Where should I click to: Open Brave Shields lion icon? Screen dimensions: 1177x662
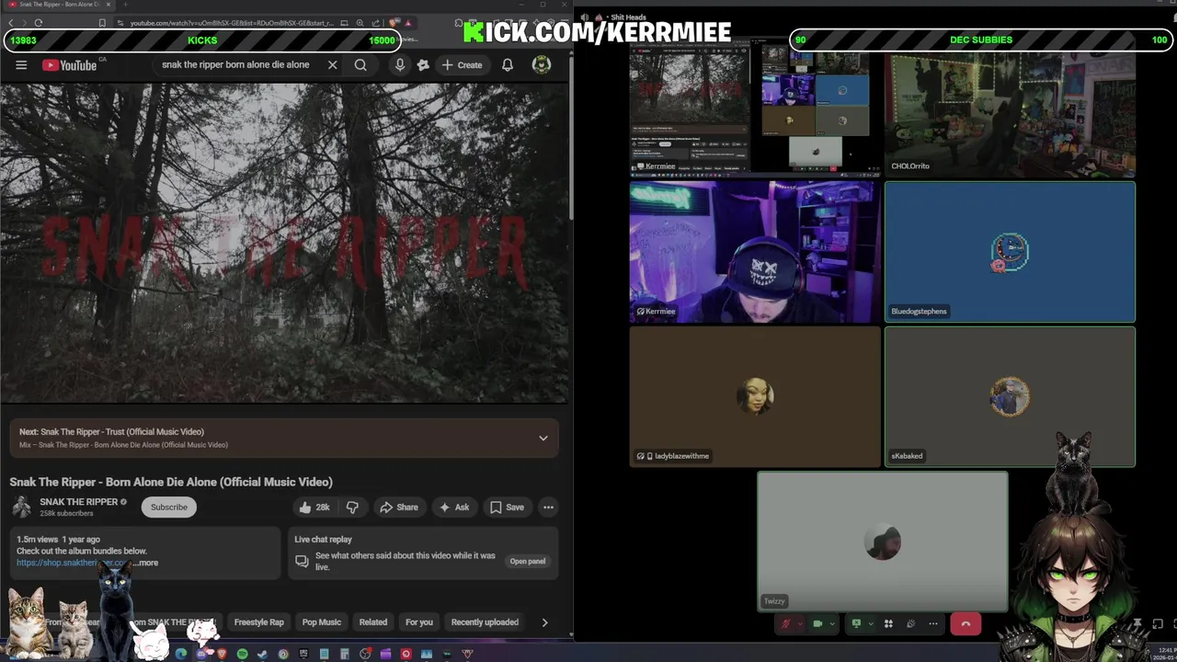[x=394, y=23]
